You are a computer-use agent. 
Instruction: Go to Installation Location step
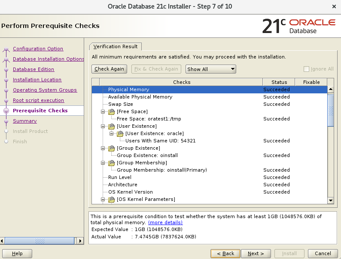tap(37, 80)
